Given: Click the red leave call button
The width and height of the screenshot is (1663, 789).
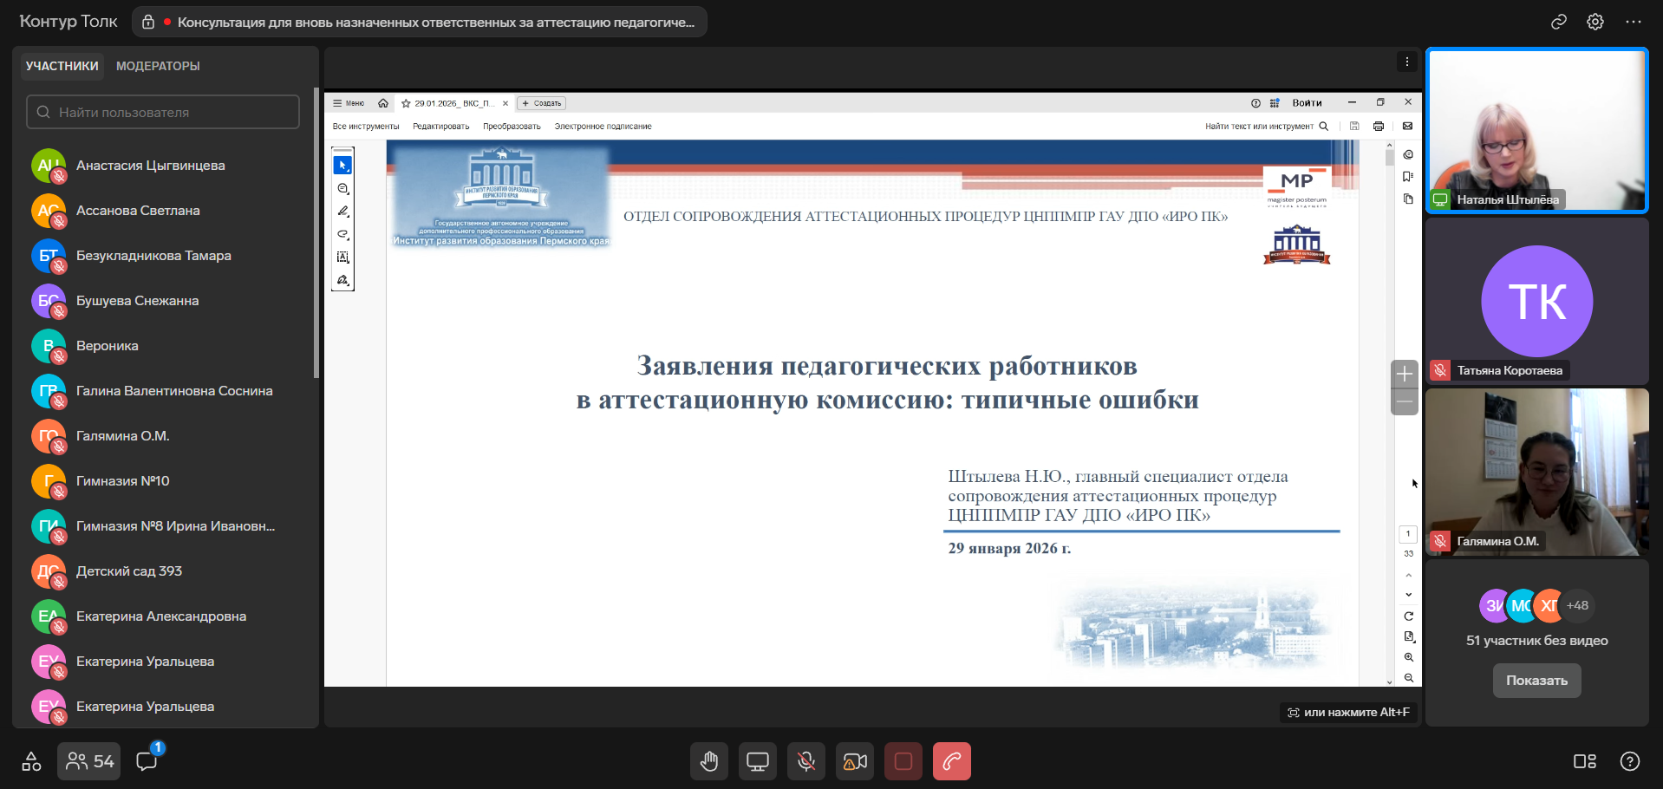Looking at the screenshot, I should click(x=951, y=761).
